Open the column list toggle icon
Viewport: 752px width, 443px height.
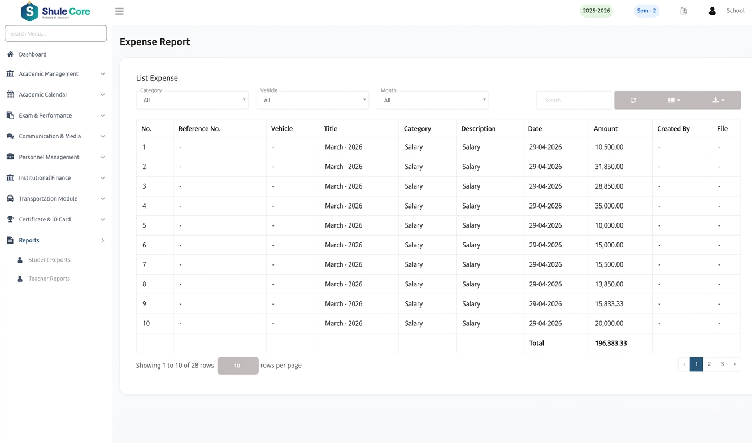click(x=673, y=100)
